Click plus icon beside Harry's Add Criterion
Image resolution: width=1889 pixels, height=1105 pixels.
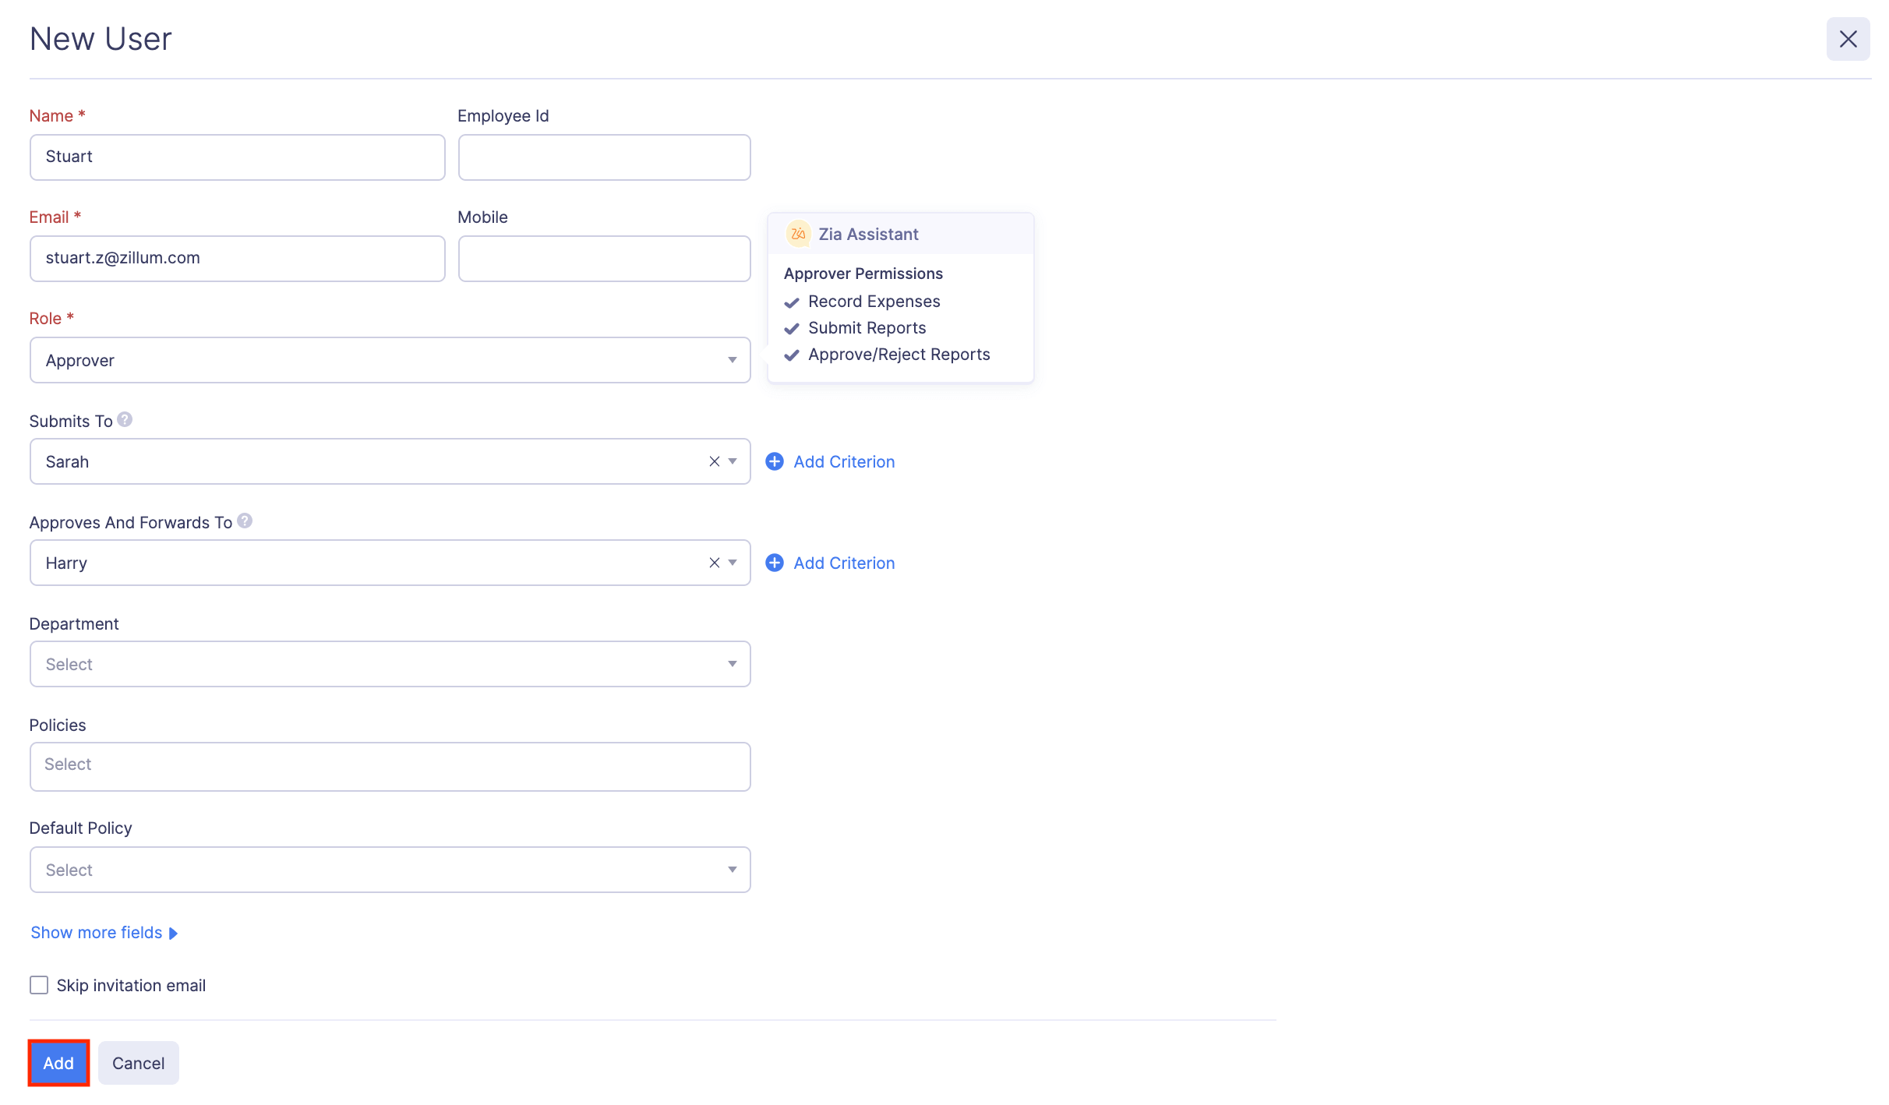coord(775,563)
